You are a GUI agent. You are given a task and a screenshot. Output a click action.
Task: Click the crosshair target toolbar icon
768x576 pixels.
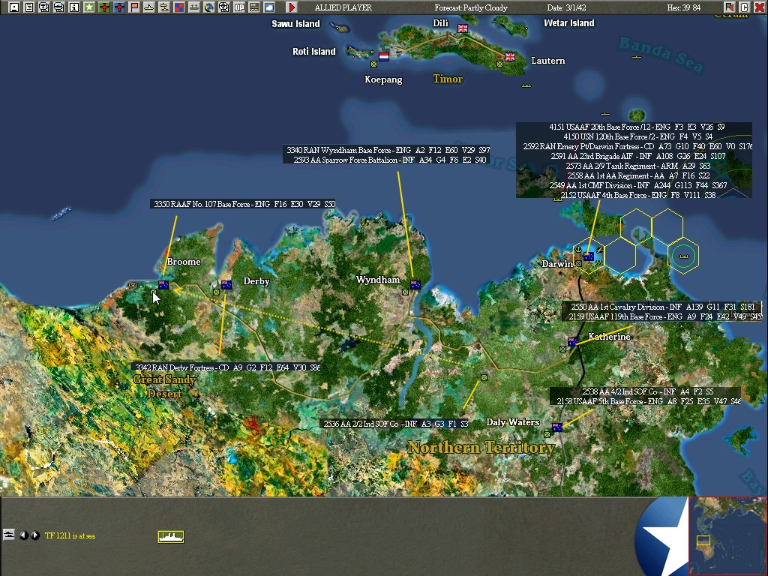pos(223,7)
